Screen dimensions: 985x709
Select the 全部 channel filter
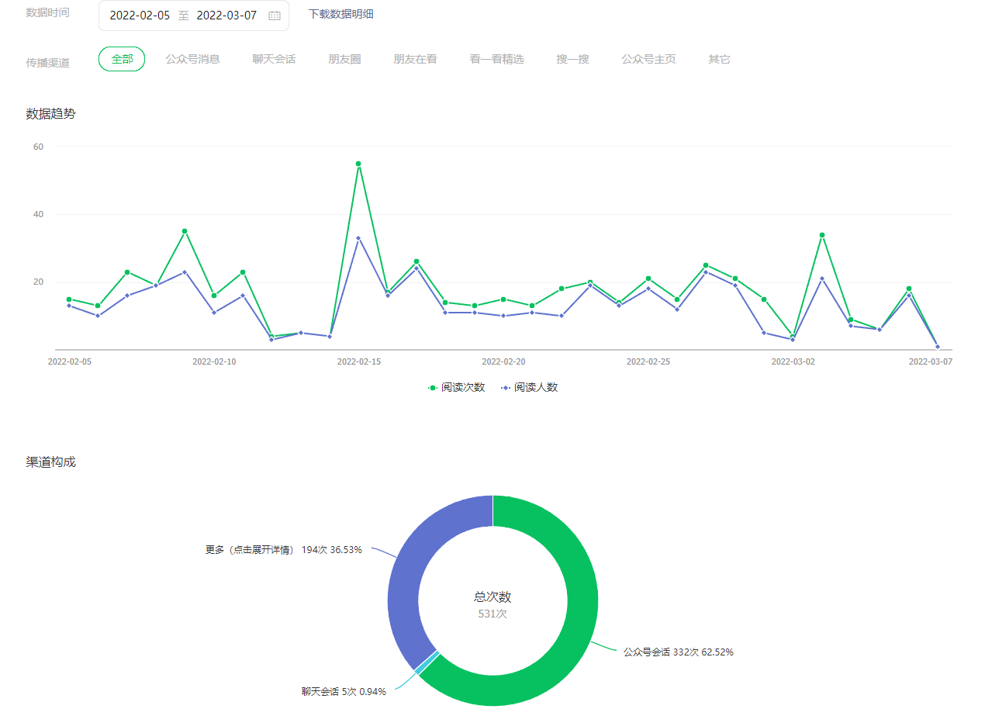(x=122, y=59)
